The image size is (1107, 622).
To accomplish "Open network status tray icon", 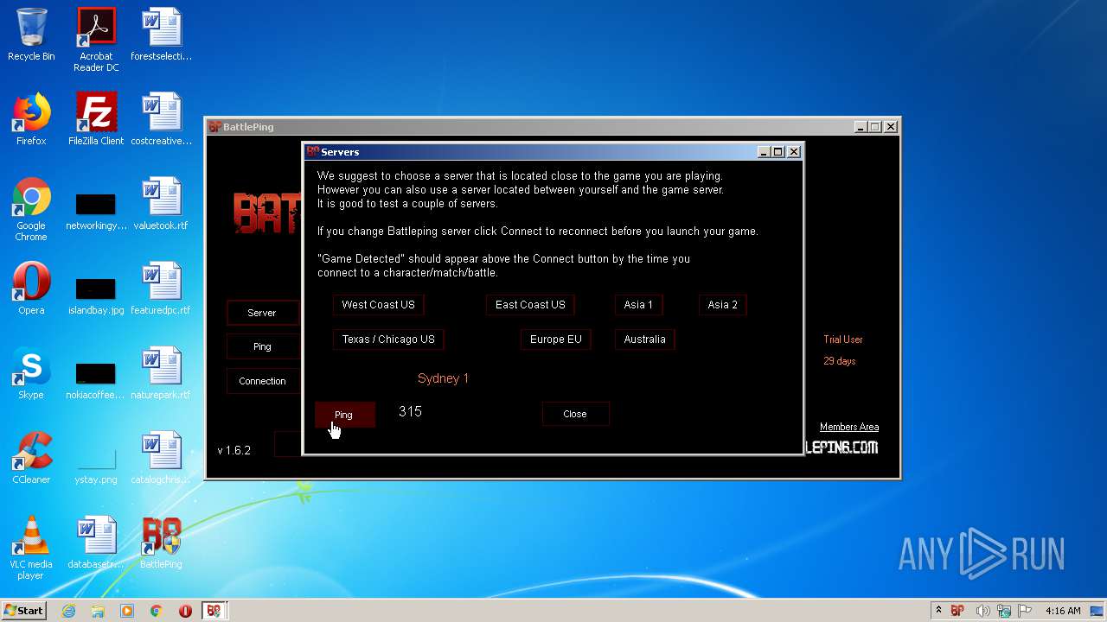I will point(1003,611).
